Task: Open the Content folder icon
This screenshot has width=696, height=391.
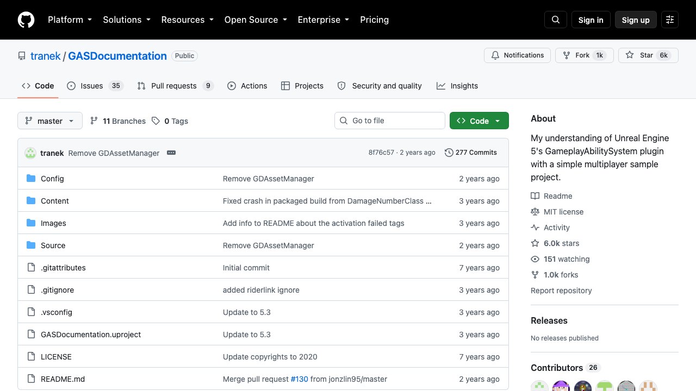Action: coord(31,201)
